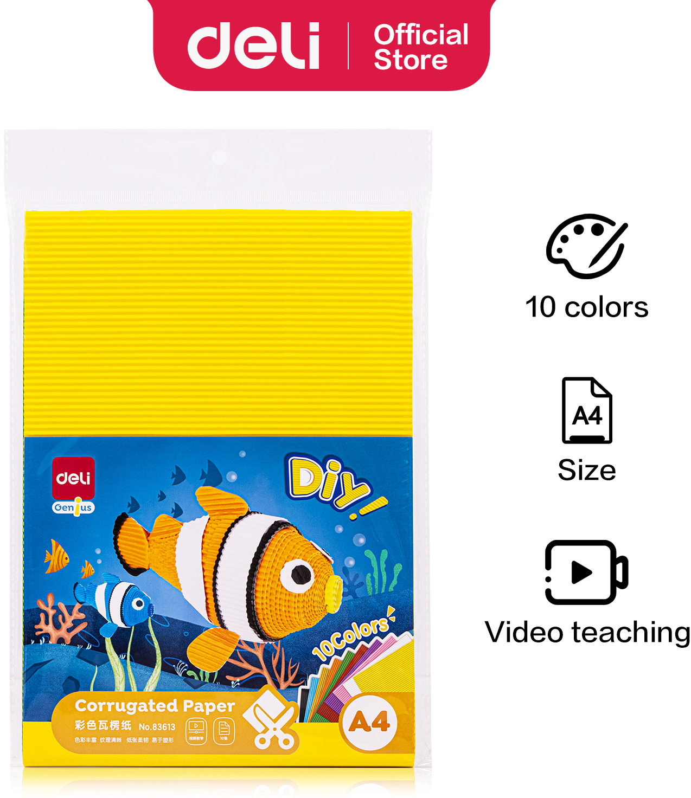Image resolution: width=691 pixels, height=798 pixels.
Task: Click the Genius logo under the deli badge
Action: (x=73, y=507)
